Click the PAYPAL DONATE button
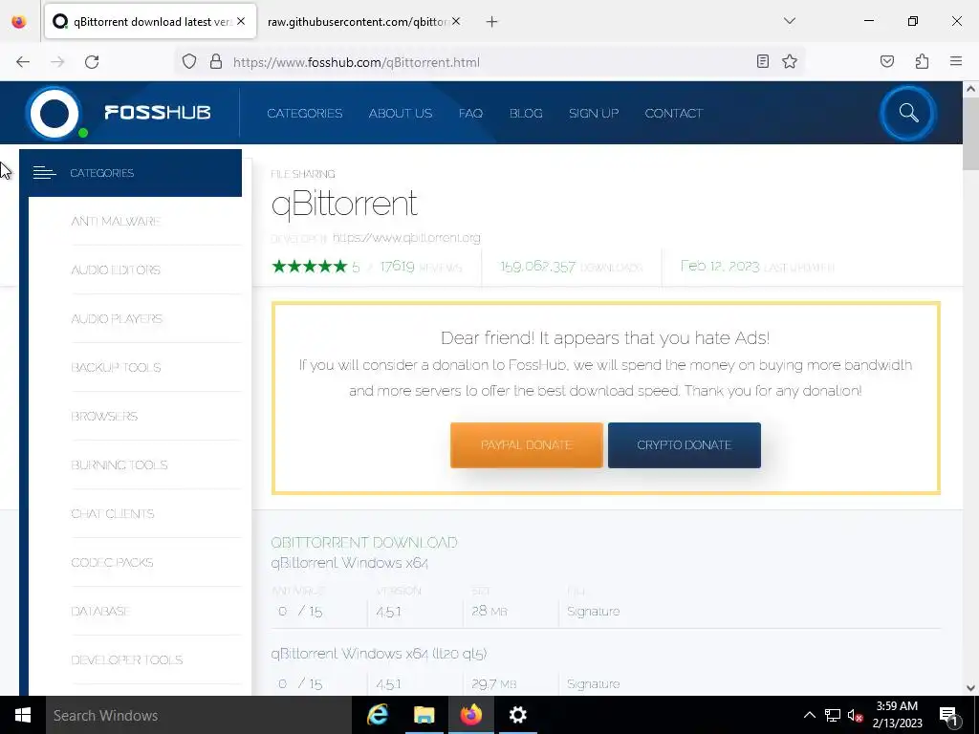The height and width of the screenshot is (734, 979). (527, 445)
